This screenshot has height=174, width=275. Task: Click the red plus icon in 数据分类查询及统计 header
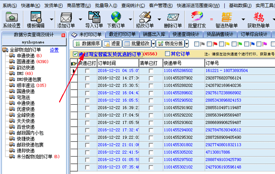tap(63, 35)
